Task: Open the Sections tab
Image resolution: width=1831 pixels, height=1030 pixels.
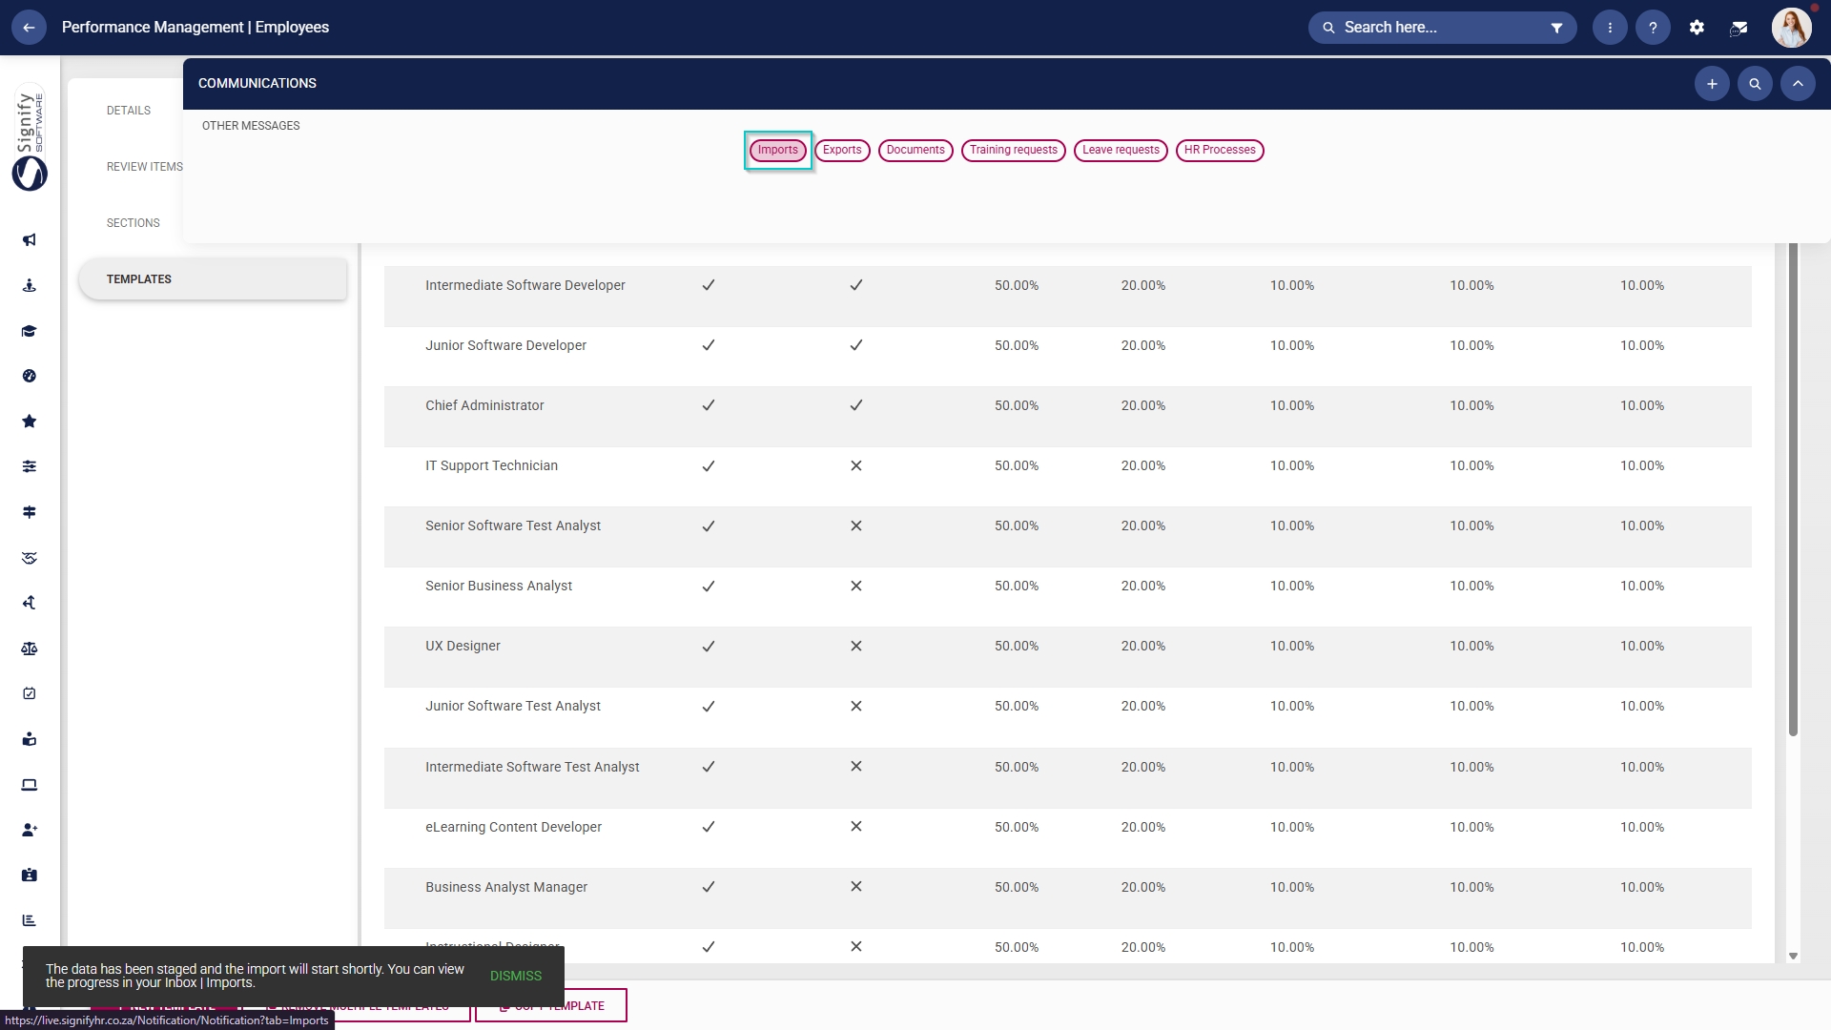Action: (134, 223)
